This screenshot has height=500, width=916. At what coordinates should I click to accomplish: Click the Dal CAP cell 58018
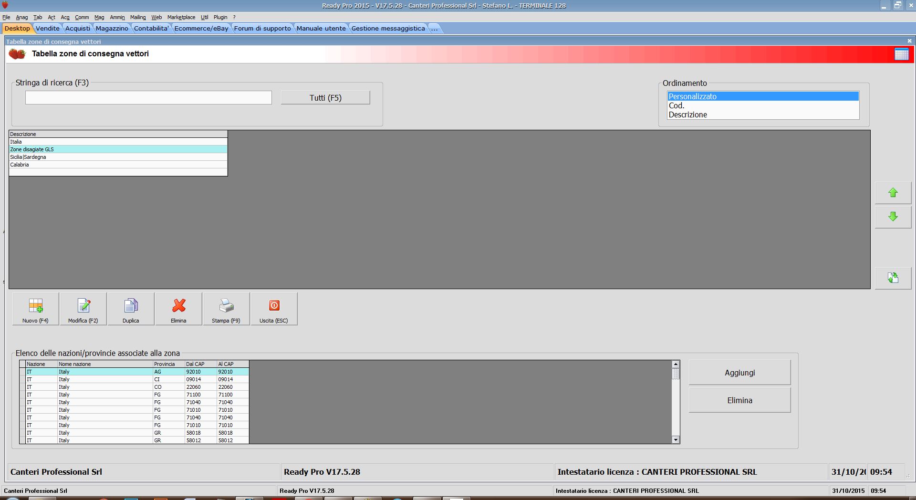tap(201, 433)
